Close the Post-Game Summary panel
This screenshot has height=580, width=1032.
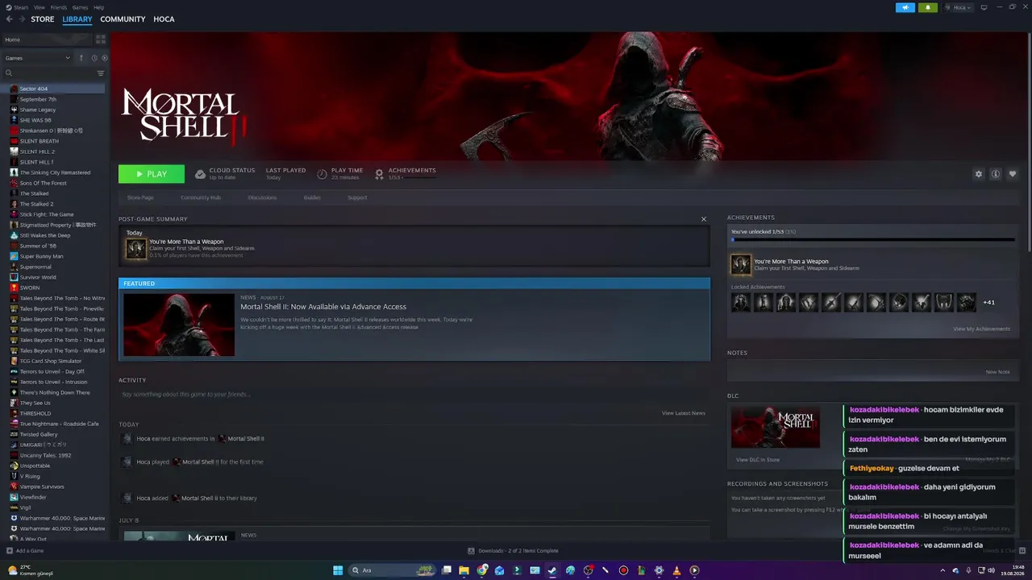point(704,219)
